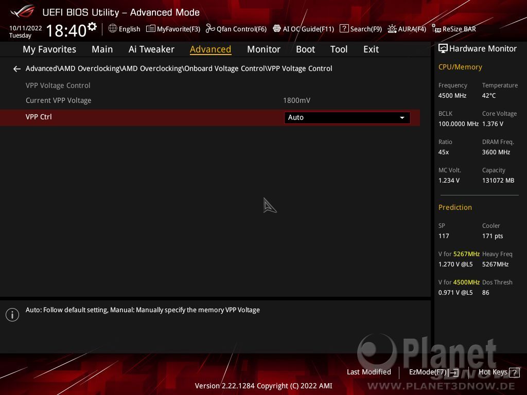Image resolution: width=527 pixels, height=395 pixels.
Task: Click the 1.376 V core voltage value
Action: (493, 123)
